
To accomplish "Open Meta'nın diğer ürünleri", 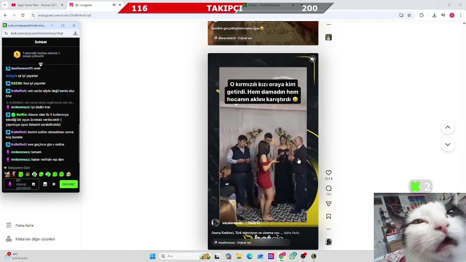I will (31, 239).
